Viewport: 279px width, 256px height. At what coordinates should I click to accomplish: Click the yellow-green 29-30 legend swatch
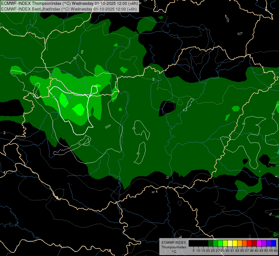point(225,243)
